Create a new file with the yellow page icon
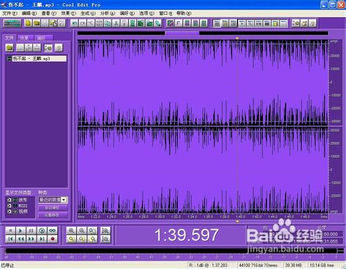 point(28,24)
